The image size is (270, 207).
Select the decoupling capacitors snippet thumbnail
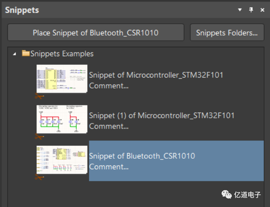pyautogui.click(x=62, y=119)
